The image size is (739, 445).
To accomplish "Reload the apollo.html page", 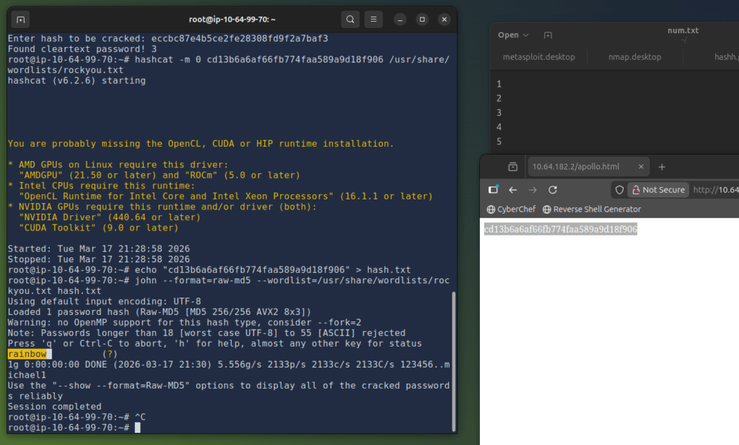I will coord(553,190).
